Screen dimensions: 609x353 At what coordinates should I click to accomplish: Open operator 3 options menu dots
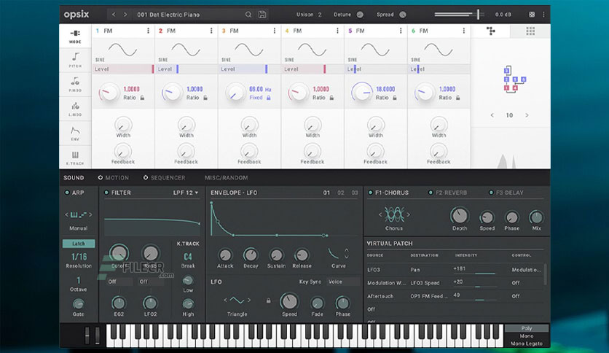[x=274, y=31]
